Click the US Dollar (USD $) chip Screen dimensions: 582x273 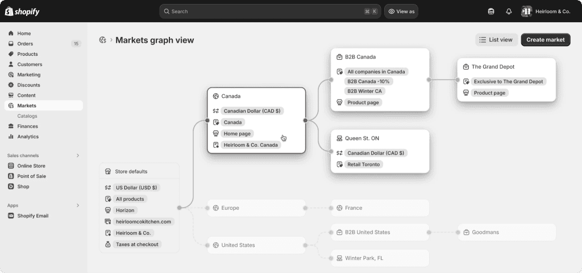[x=136, y=188]
